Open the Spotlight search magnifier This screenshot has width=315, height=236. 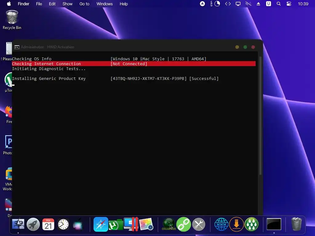pos(279,4)
